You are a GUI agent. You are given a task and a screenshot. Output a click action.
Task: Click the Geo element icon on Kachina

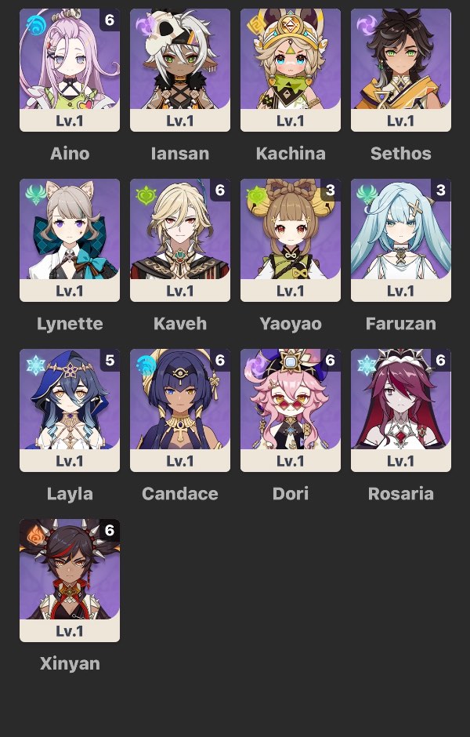[255, 25]
